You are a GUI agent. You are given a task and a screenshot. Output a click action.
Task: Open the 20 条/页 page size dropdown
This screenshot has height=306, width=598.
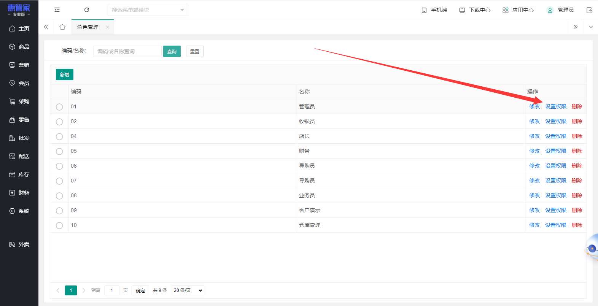[188, 290]
